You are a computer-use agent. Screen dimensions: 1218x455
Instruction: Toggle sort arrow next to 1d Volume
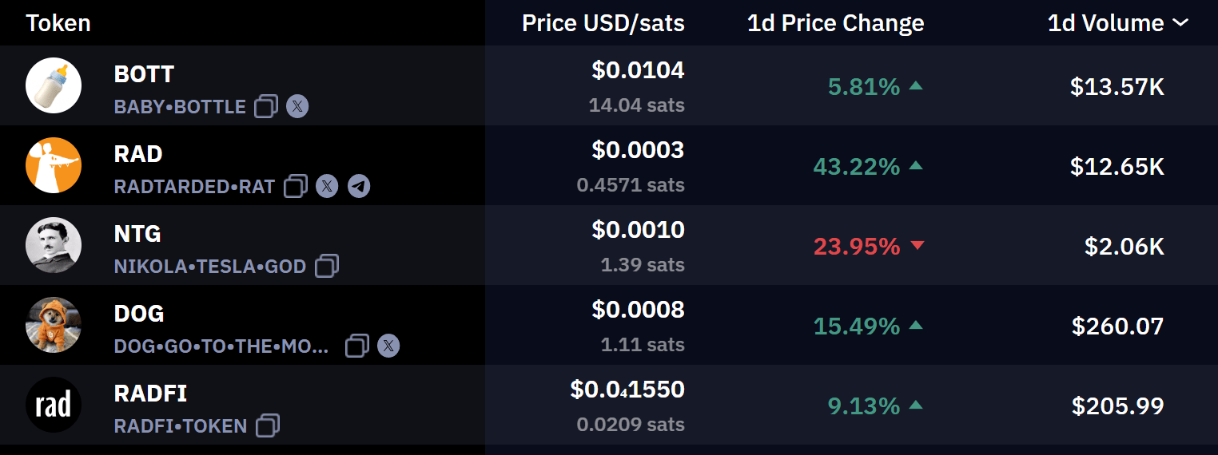1180,23
